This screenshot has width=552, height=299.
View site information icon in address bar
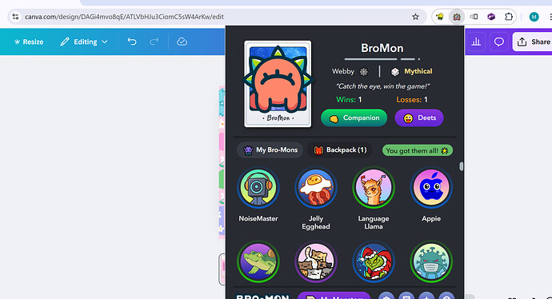[15, 17]
